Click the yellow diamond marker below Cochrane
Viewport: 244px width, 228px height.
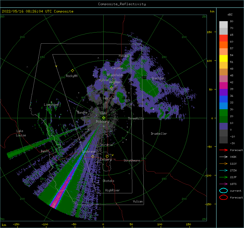coord(93,156)
